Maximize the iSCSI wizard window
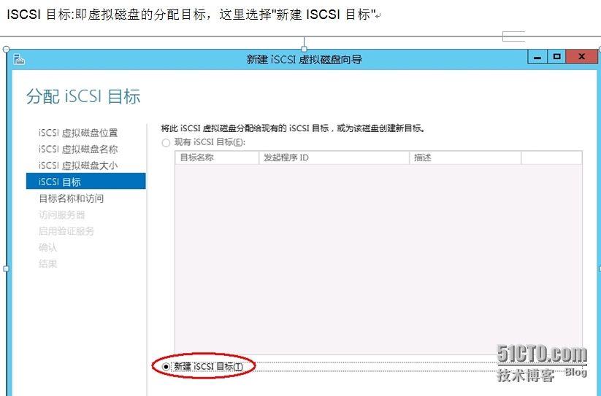Image resolution: width=601 pixels, height=396 pixels. click(x=556, y=57)
